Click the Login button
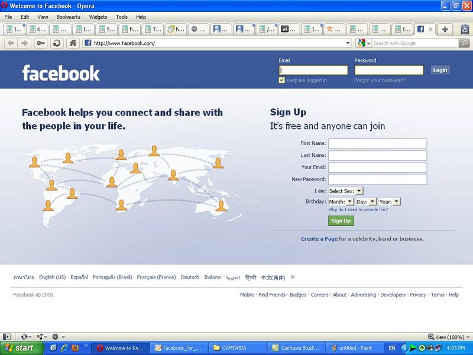 (440, 70)
